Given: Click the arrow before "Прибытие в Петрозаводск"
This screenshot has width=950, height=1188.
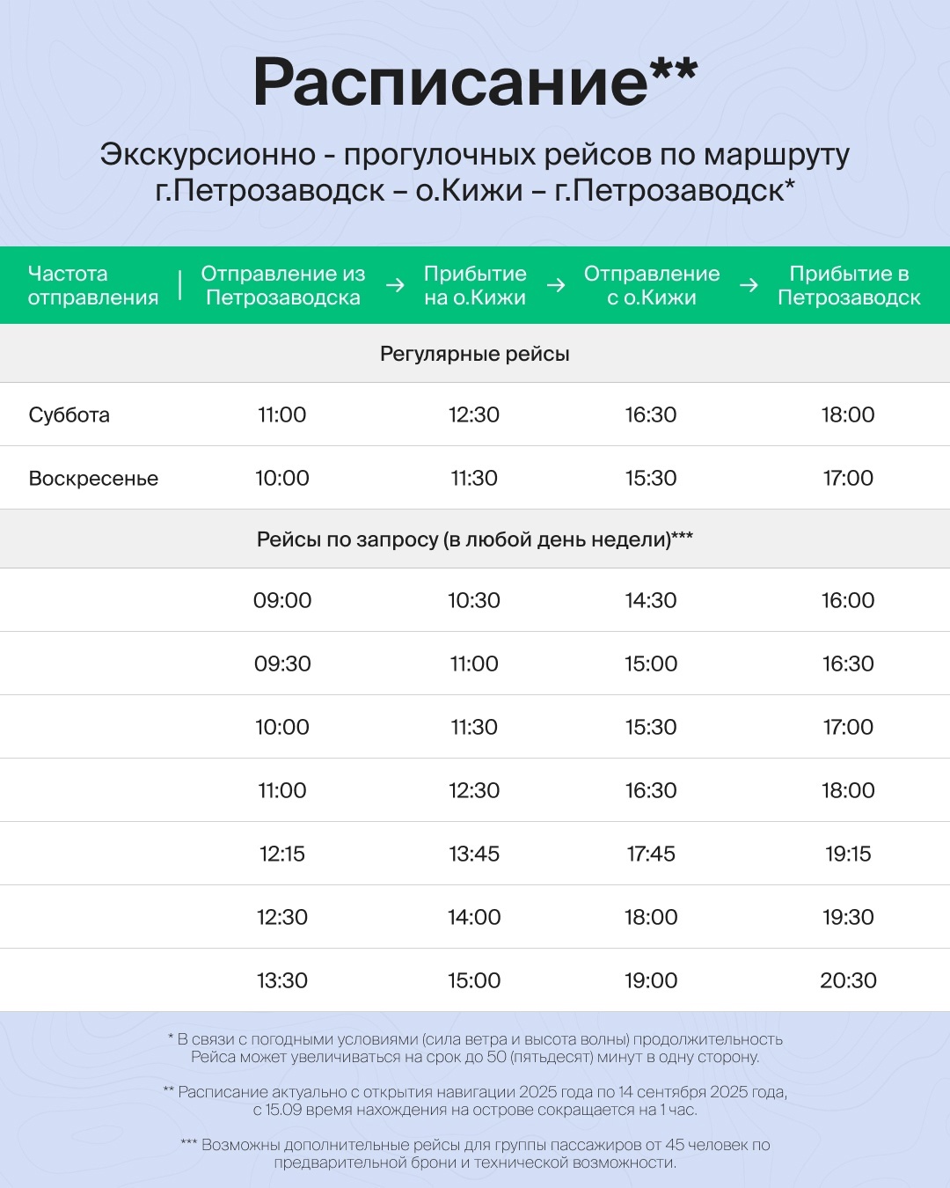Looking at the screenshot, I should click(x=749, y=285).
